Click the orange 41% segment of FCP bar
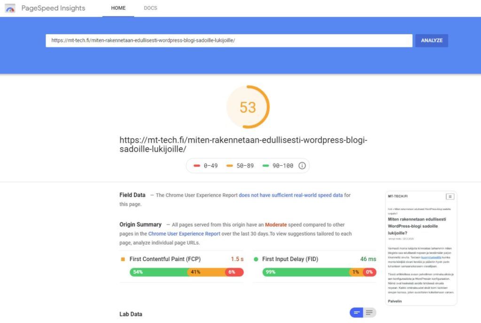This screenshot has height=323, width=481. click(x=206, y=272)
